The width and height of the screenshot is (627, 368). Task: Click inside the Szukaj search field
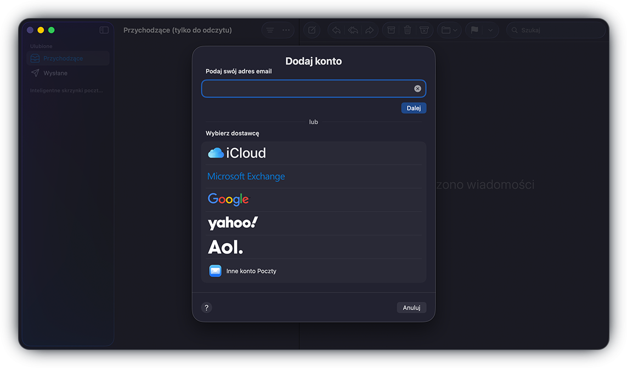[556, 30]
